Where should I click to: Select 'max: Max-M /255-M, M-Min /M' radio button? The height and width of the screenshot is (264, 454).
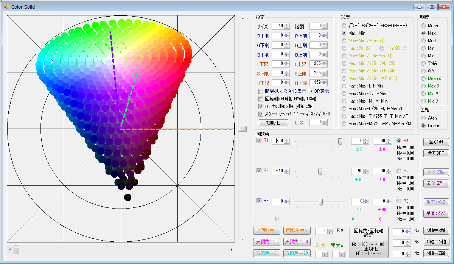pos(344,124)
